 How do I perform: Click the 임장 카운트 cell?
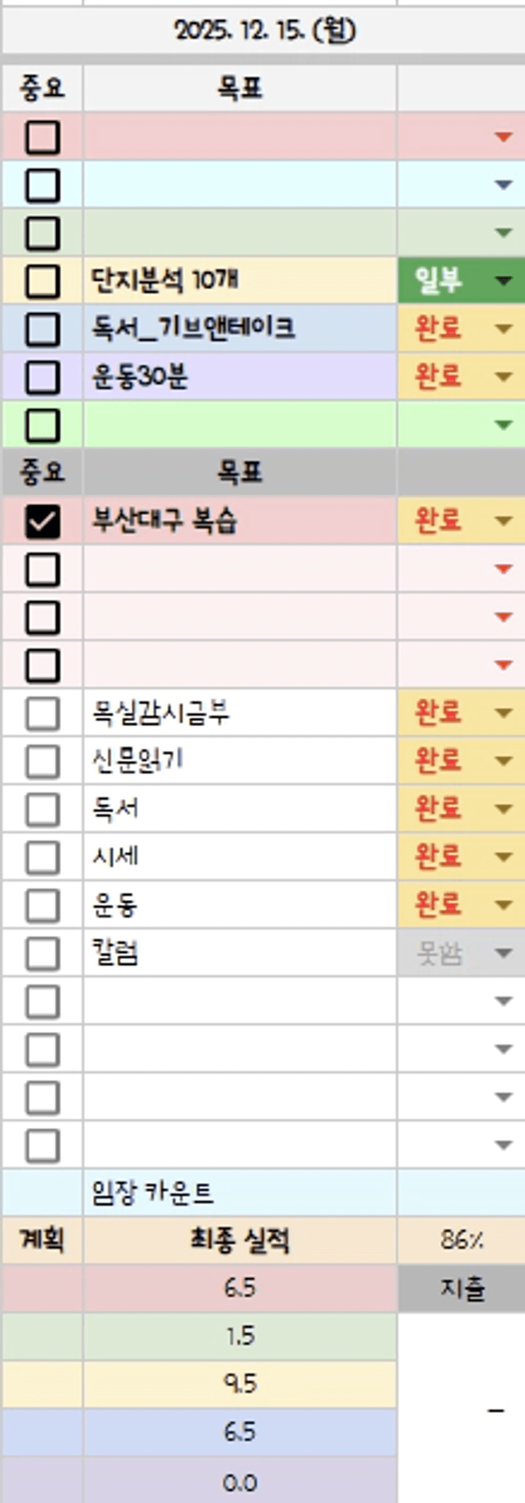[240, 1193]
